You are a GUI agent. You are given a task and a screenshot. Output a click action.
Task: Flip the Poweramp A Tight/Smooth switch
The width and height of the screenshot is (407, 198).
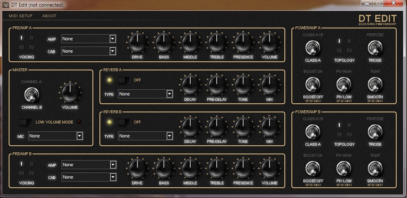(x=375, y=85)
